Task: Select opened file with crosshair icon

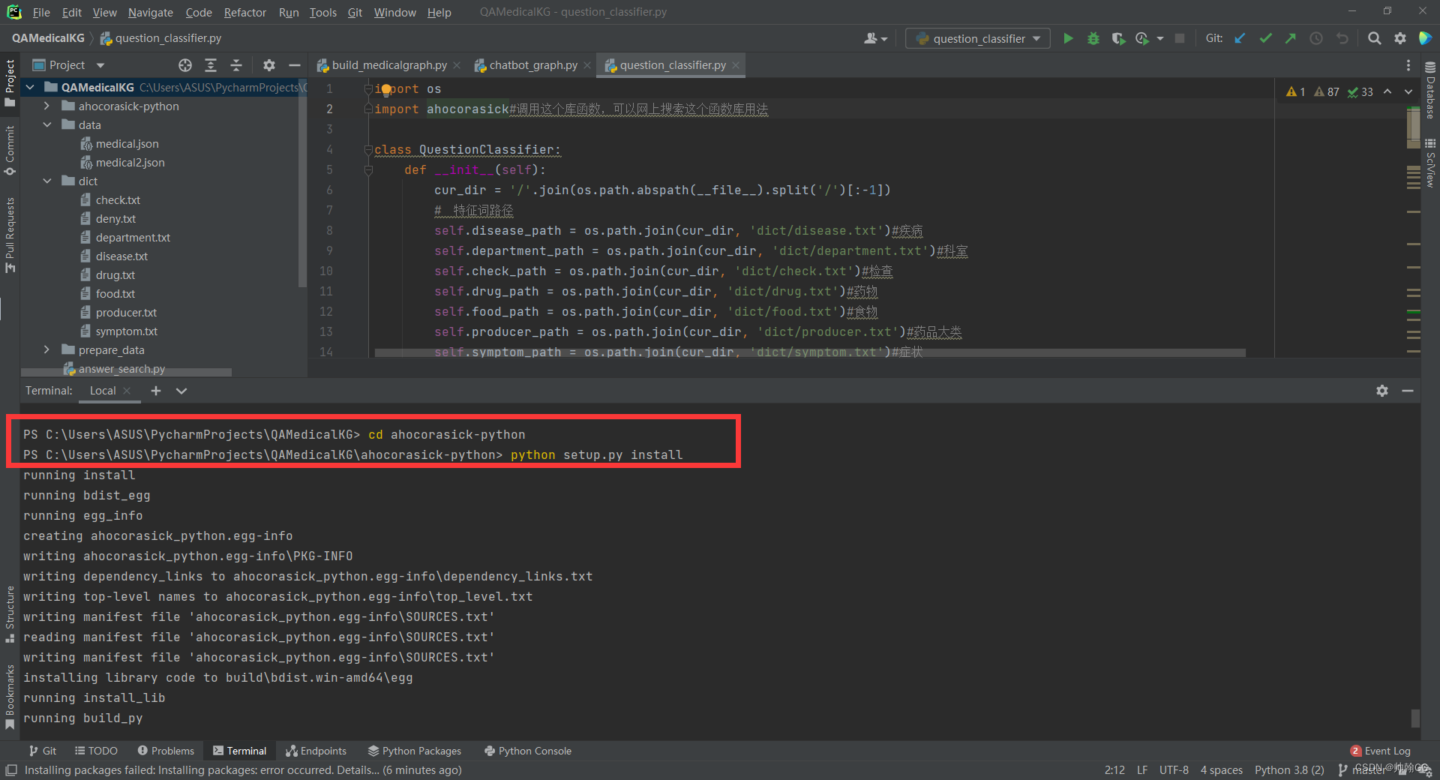Action: point(185,65)
